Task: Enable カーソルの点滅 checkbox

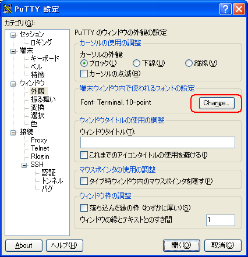Action: click(84, 74)
